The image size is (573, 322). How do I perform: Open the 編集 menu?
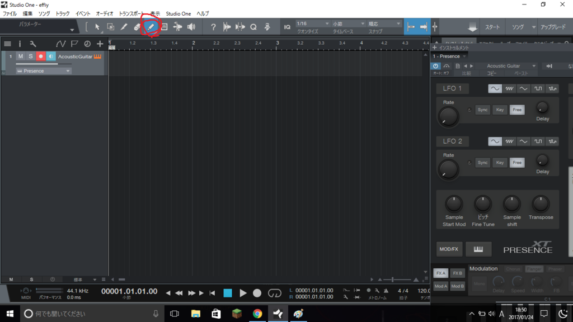point(27,13)
